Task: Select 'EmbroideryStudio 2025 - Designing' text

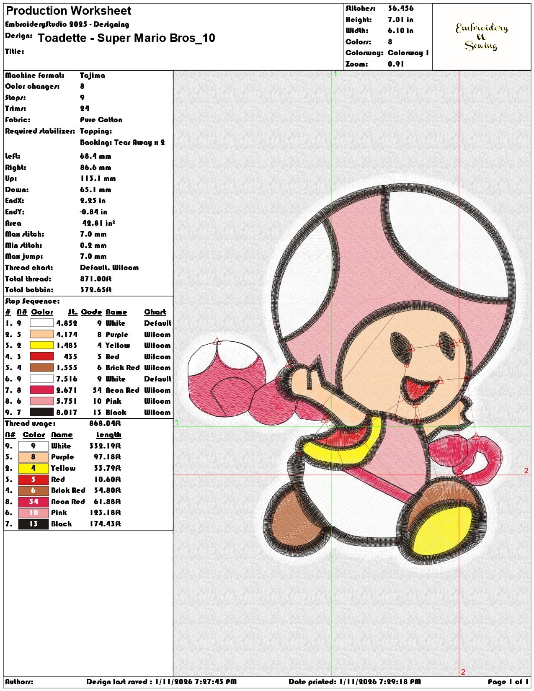Action: tap(67, 24)
